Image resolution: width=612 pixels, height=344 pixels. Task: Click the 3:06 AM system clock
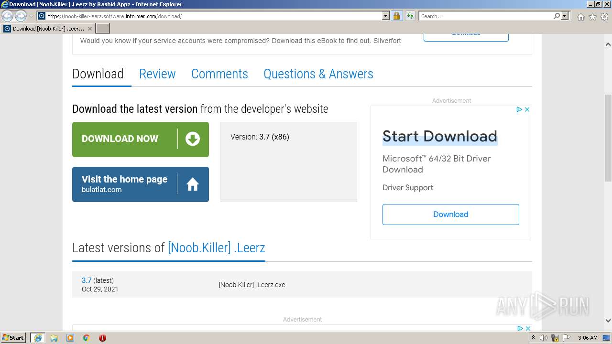pyautogui.click(x=588, y=338)
